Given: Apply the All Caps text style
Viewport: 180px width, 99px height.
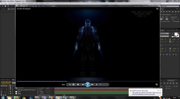Looking at the screenshot, I should click(167, 55).
